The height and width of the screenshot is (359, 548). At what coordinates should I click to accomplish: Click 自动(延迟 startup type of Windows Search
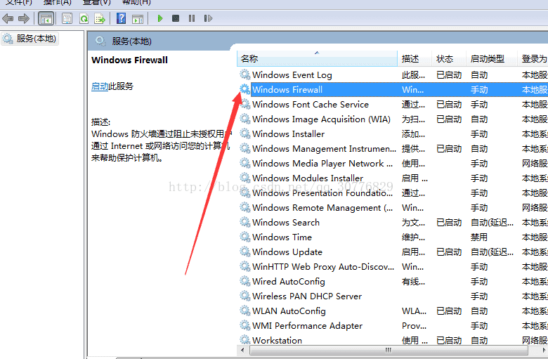492,222
